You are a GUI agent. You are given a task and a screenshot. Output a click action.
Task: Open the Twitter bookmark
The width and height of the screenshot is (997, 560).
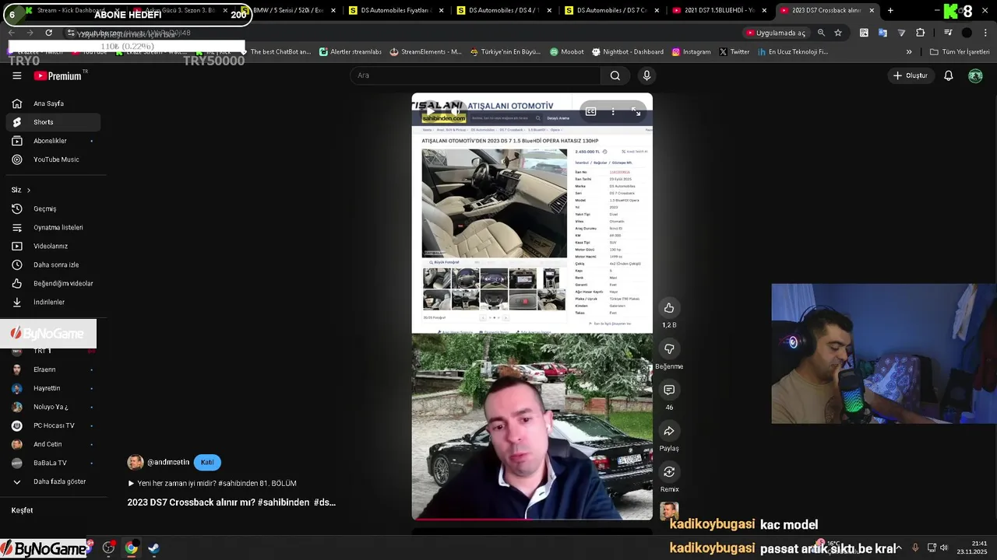[x=734, y=52]
